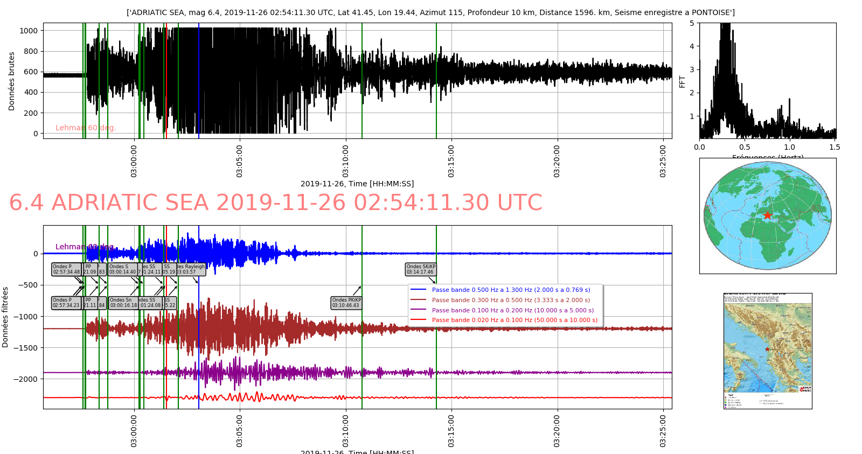Click the red star on the regional map
The image size is (862, 454).
(767, 350)
